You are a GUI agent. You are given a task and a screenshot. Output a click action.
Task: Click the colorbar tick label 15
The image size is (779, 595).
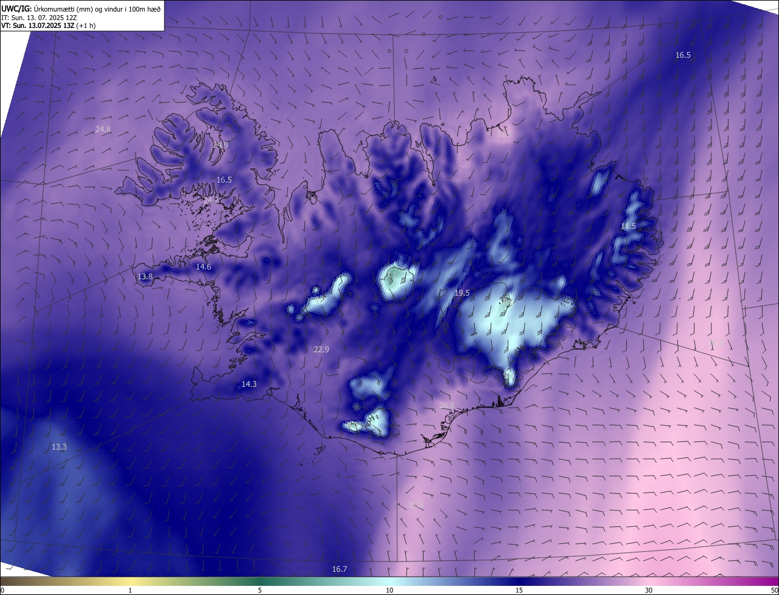point(519,590)
